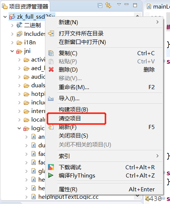Click the open-folder icon beside 打开文件所在目录
Viewport: 170px width, 204px height.
(x=51, y=34)
